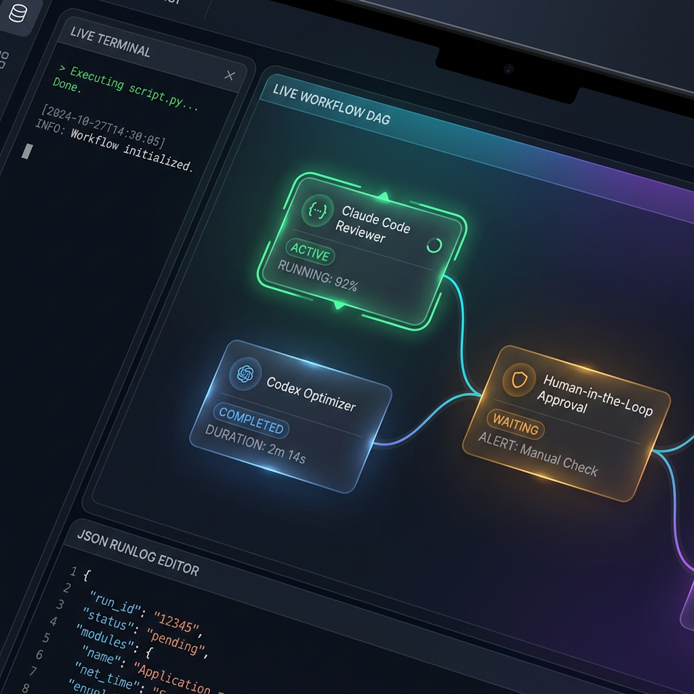The width and height of the screenshot is (694, 694).
Task: Click the "12345" value in JSON editor
Action: pyautogui.click(x=177, y=624)
